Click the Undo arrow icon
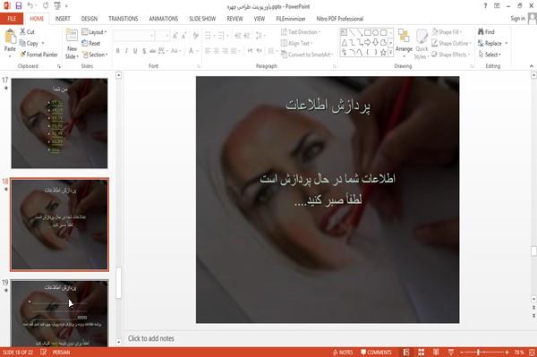The height and width of the screenshot is (357, 537). pyautogui.click(x=30, y=5)
